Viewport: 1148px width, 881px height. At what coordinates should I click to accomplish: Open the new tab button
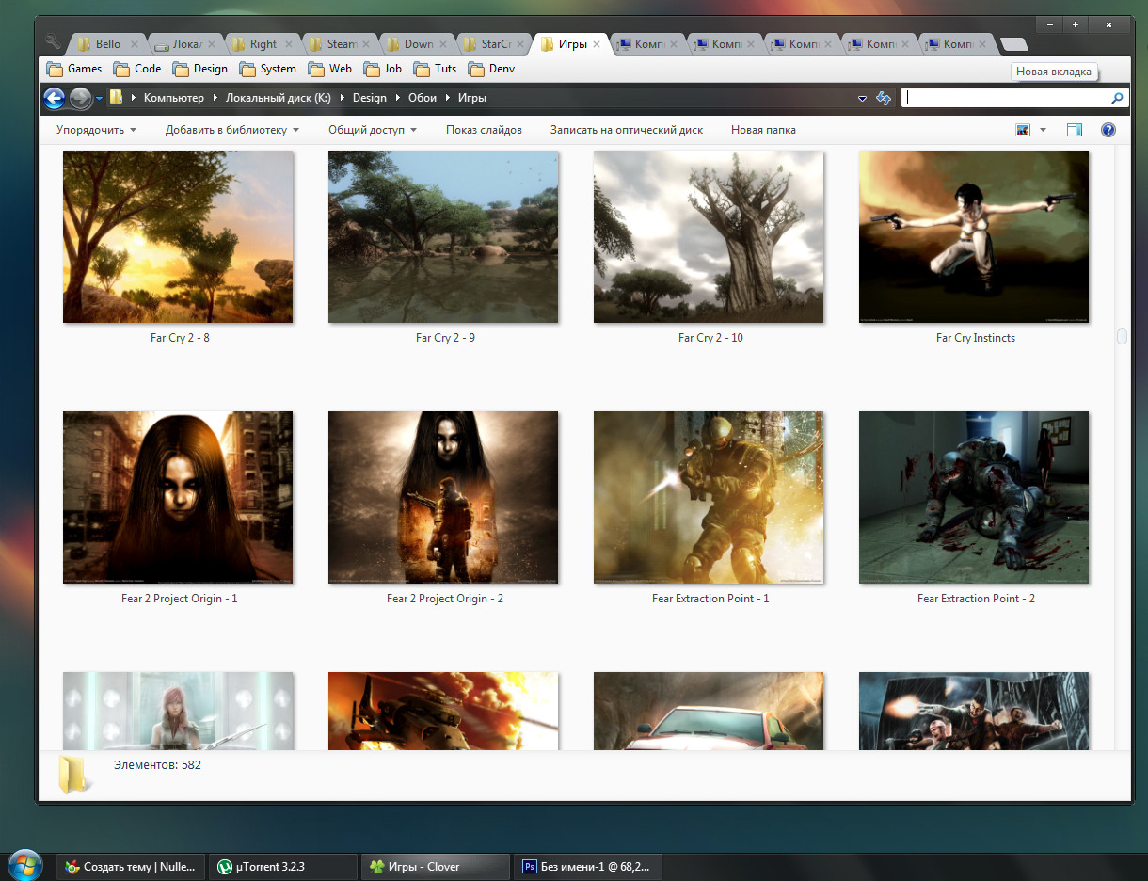pos(1013,44)
